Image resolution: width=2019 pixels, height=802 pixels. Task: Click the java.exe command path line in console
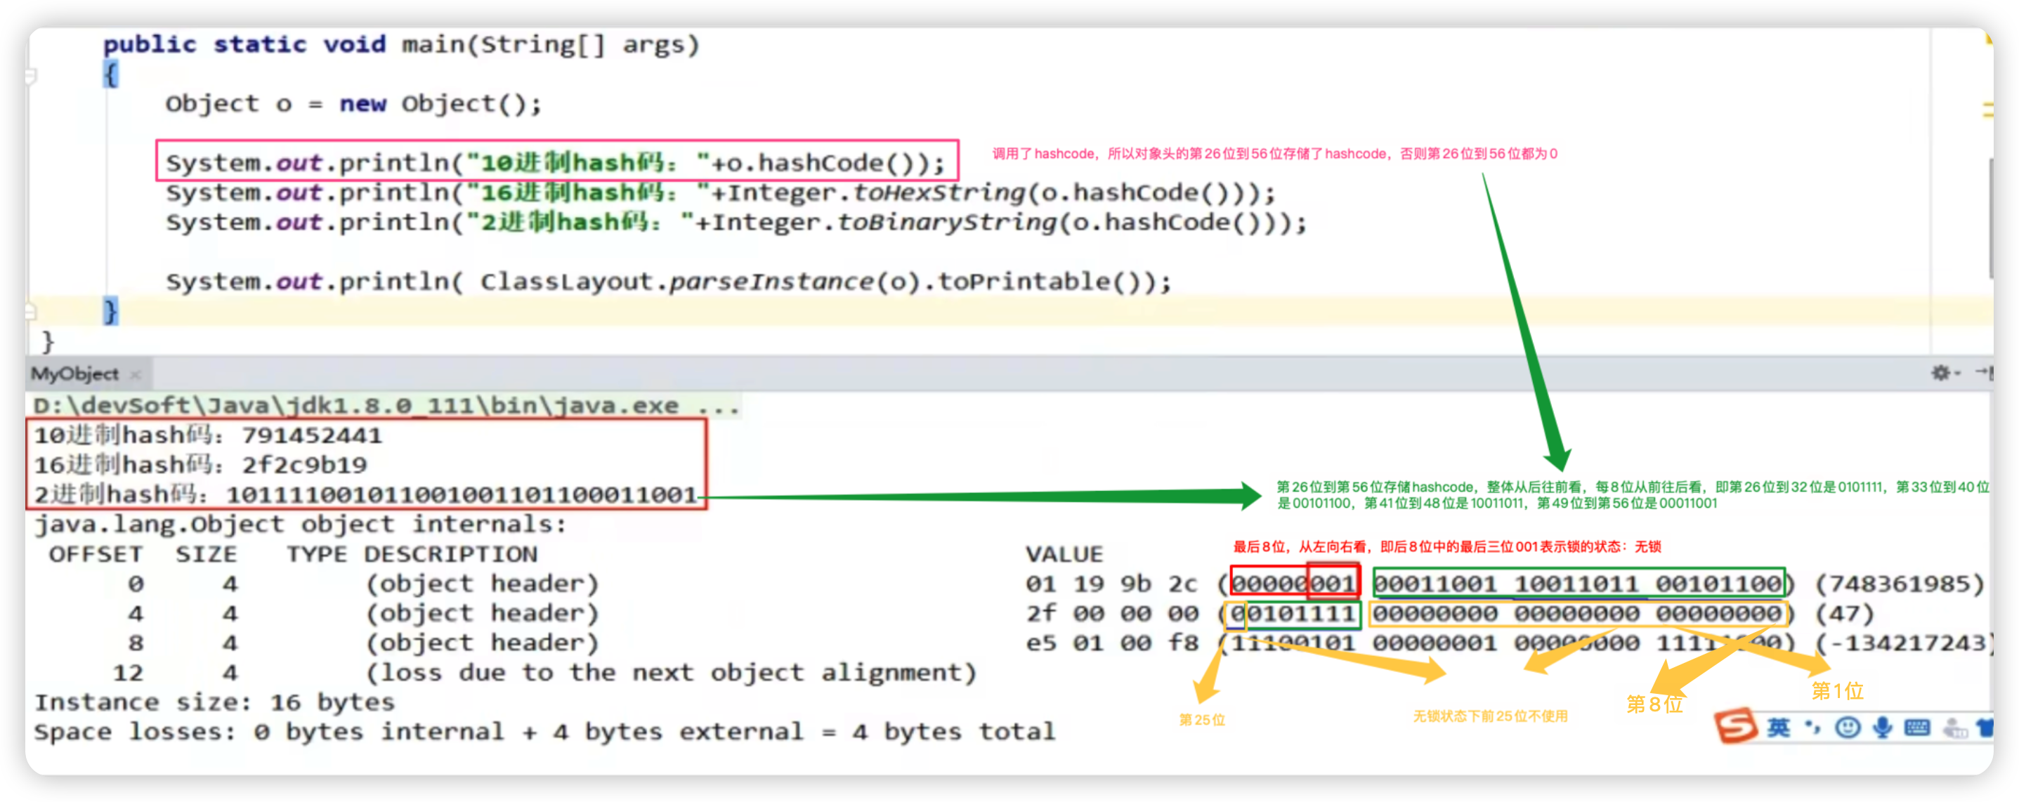(x=386, y=406)
